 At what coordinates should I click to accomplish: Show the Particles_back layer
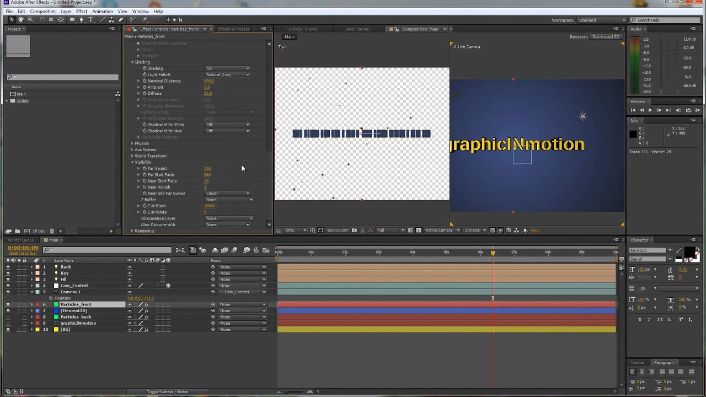pos(8,317)
